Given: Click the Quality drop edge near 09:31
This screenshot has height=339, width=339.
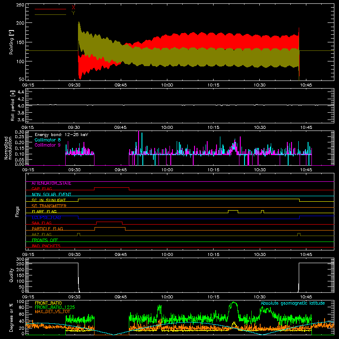Looking at the screenshot, I should point(79,278).
